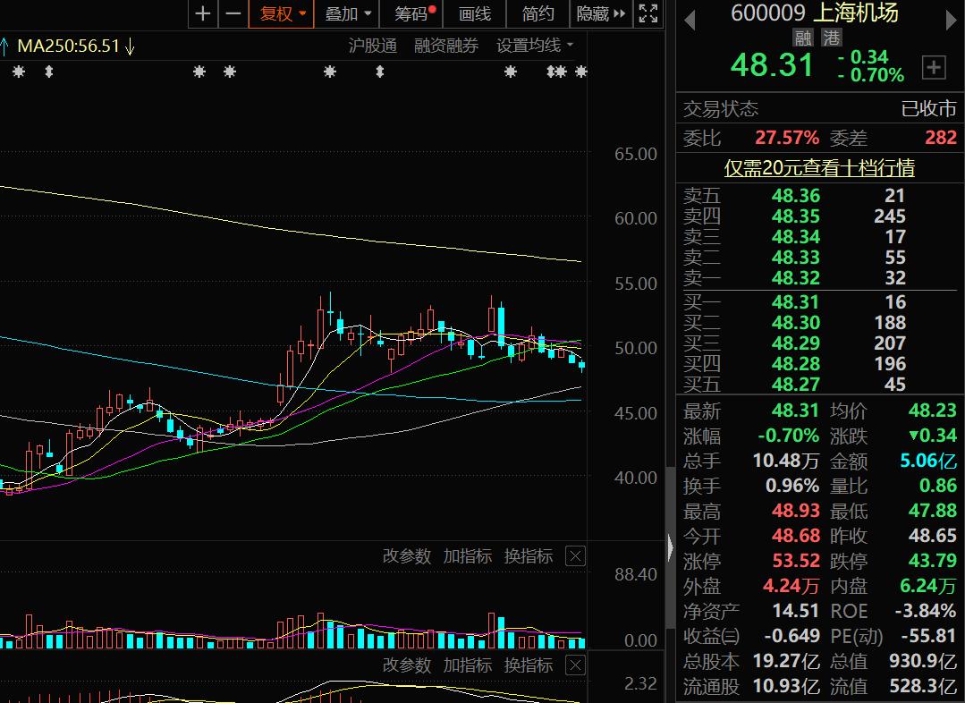Click MA250:56.51 indicator label

68,47
